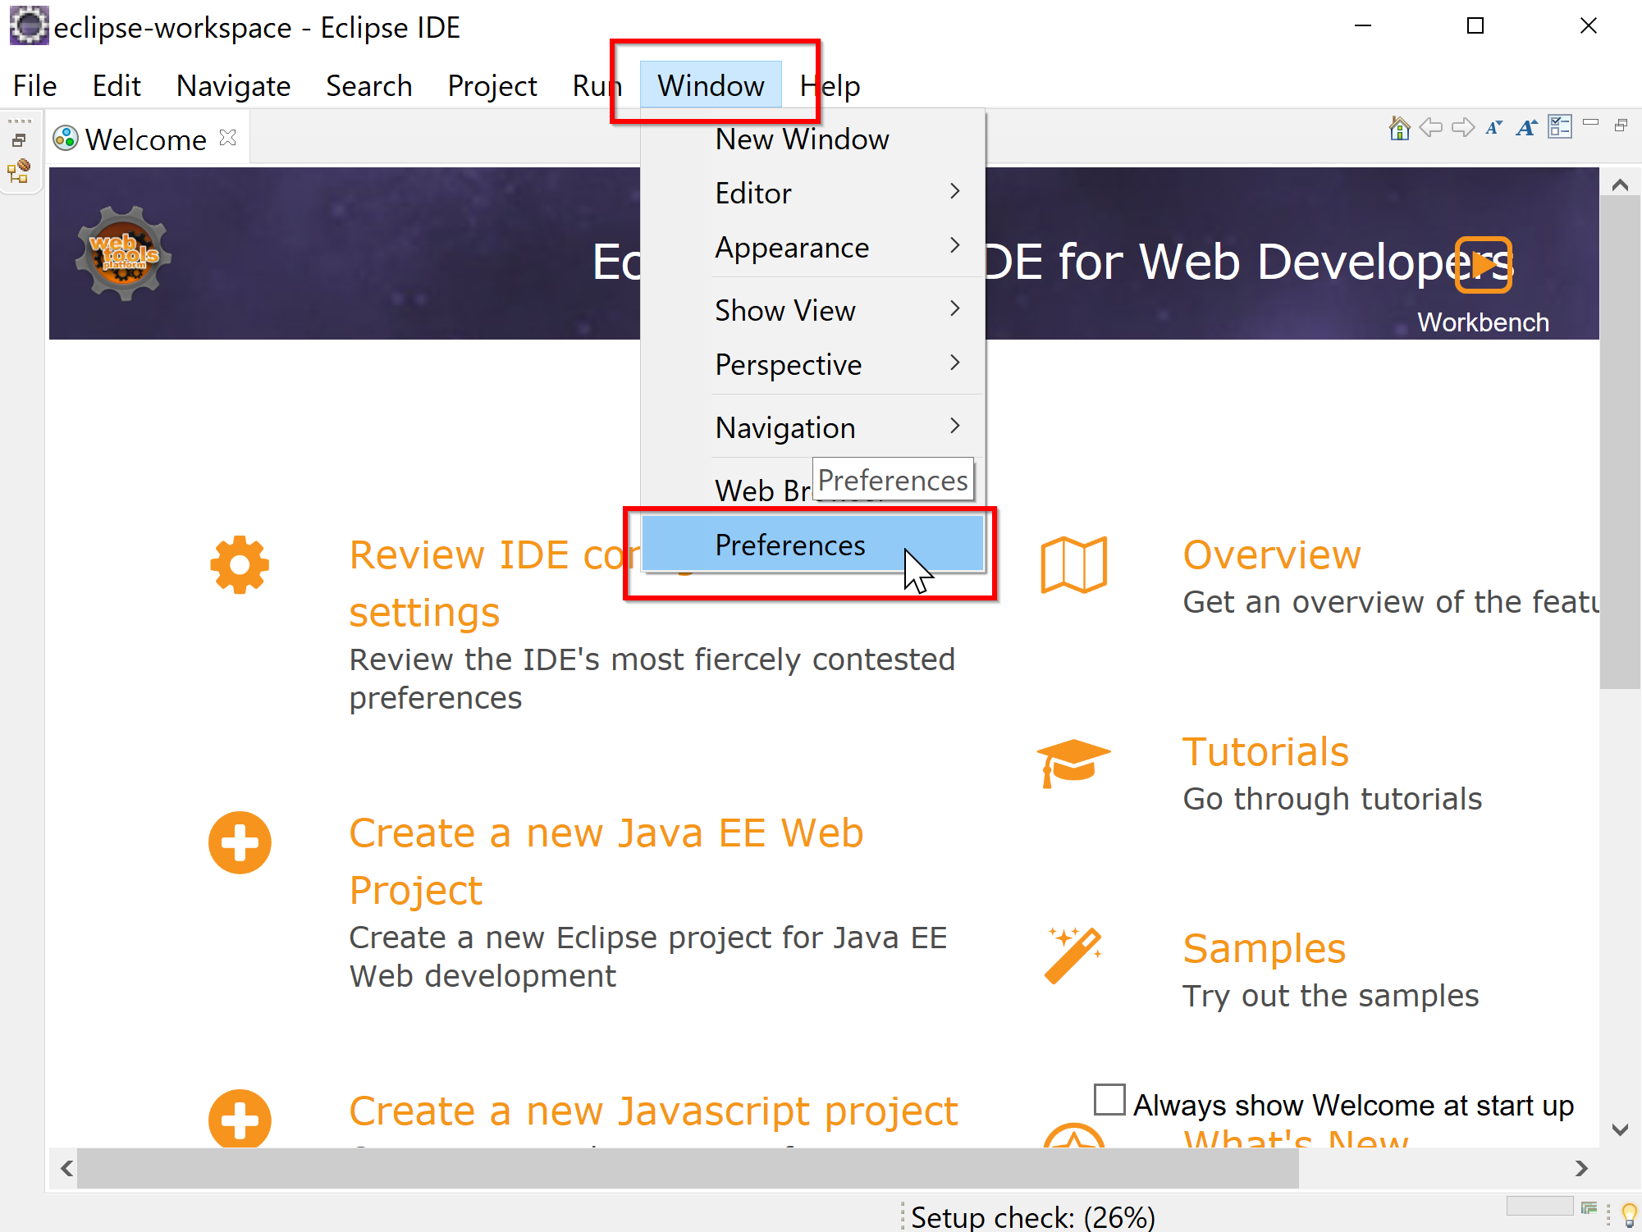1642x1232 pixels.
Task: Open the Overview link
Action: pyautogui.click(x=1272, y=554)
